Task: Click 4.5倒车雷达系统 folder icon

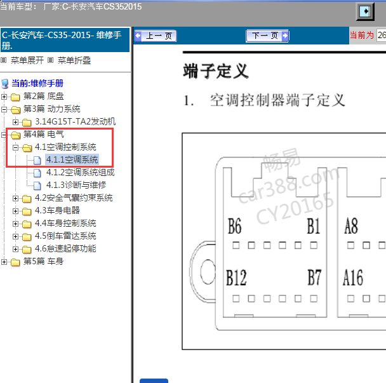Action: point(27,237)
